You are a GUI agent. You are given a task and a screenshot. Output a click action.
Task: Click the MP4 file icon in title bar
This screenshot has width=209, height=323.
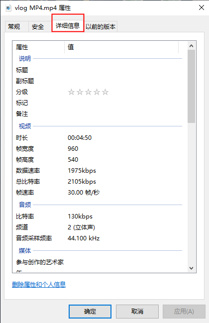click(8, 8)
